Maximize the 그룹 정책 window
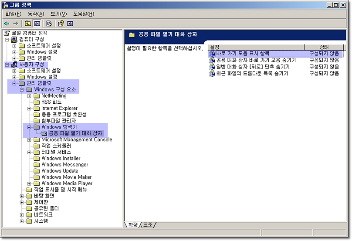 336,5
